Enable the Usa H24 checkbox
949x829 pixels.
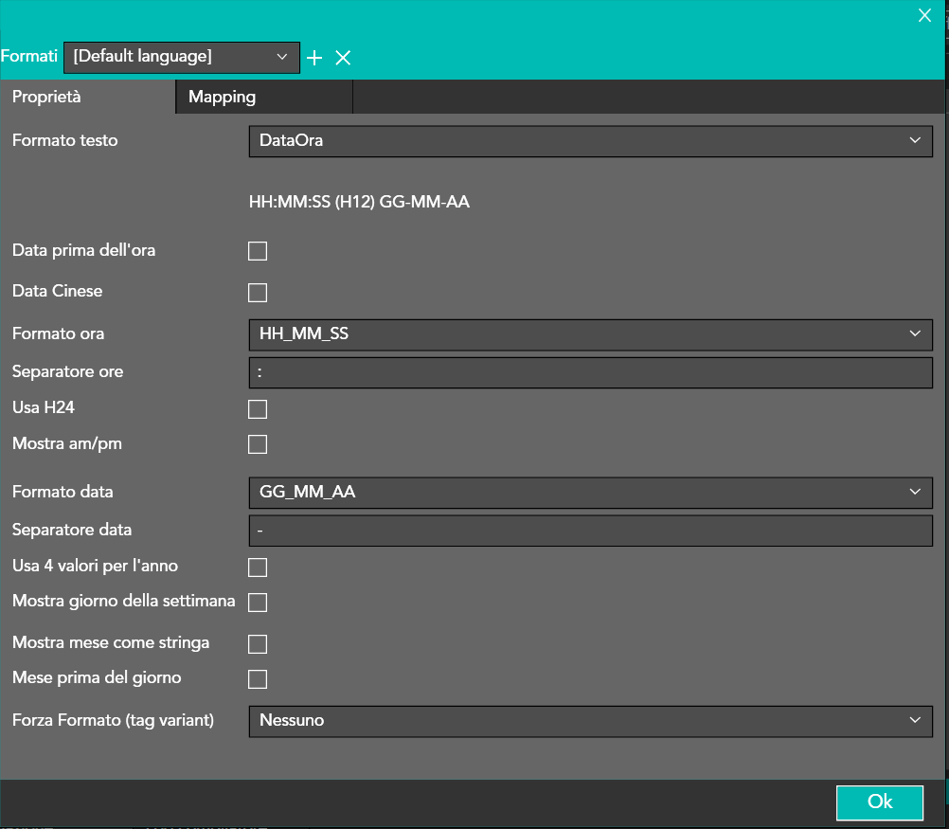(x=258, y=408)
